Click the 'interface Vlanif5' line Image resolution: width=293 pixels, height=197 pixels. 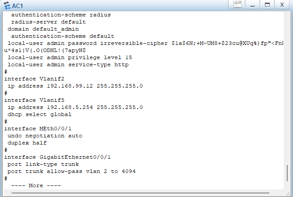click(x=30, y=100)
